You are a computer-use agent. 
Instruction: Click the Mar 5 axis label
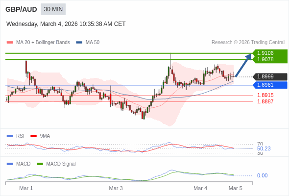tap(236, 188)
